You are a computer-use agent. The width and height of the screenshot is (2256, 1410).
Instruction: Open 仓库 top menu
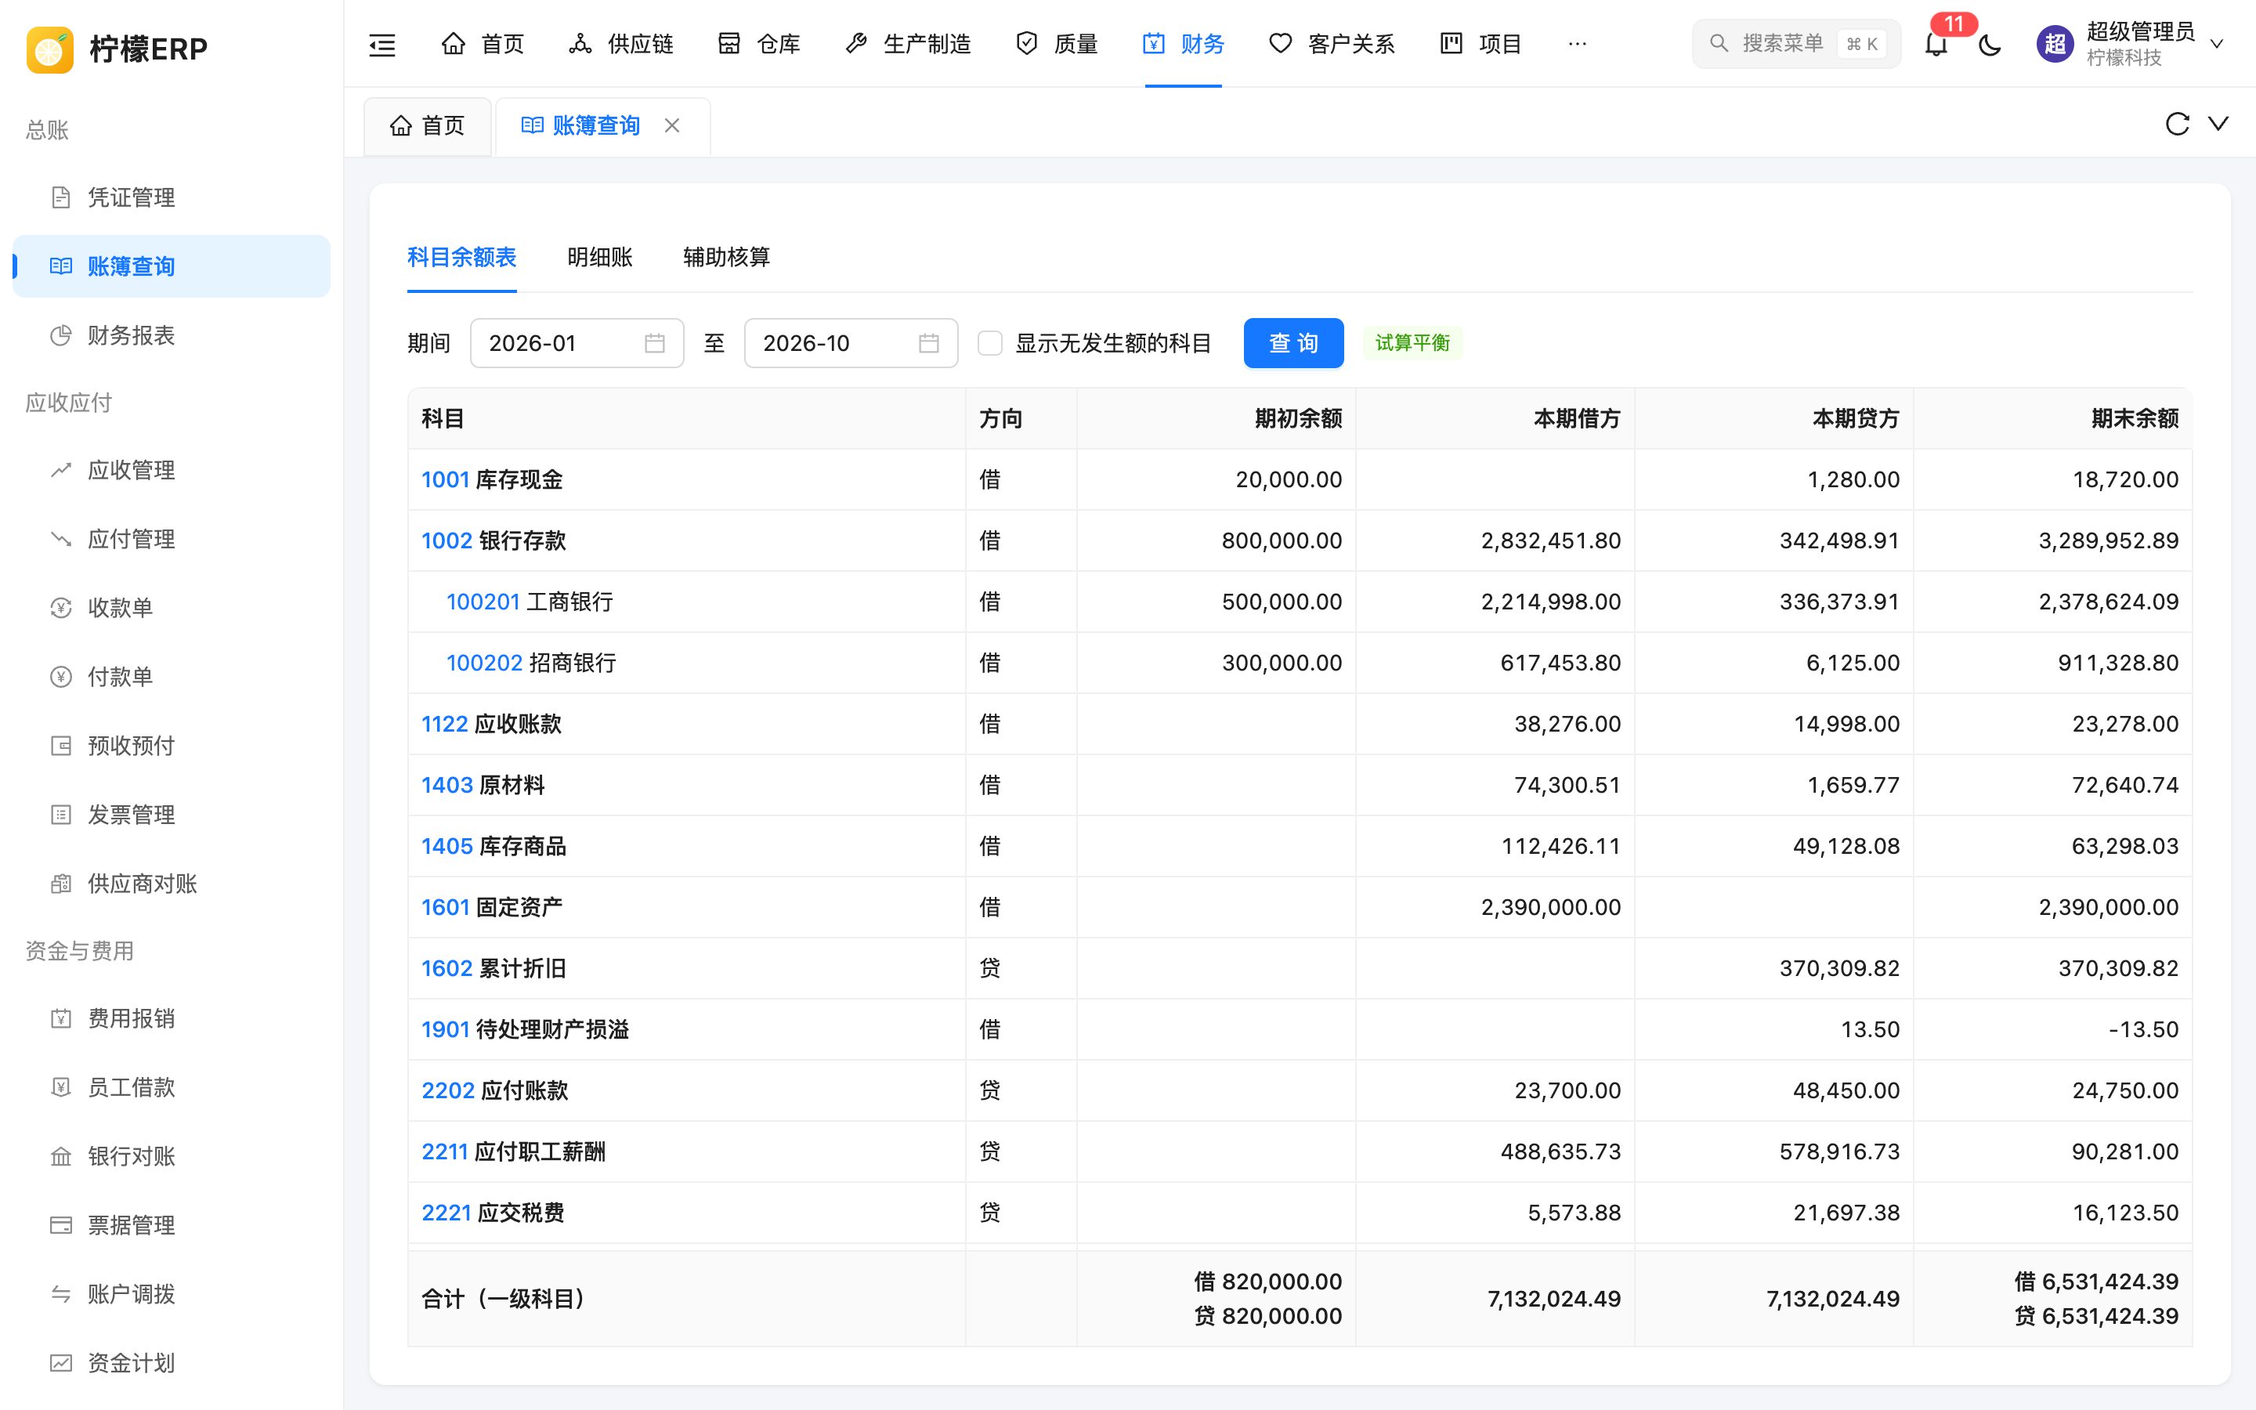[758, 44]
